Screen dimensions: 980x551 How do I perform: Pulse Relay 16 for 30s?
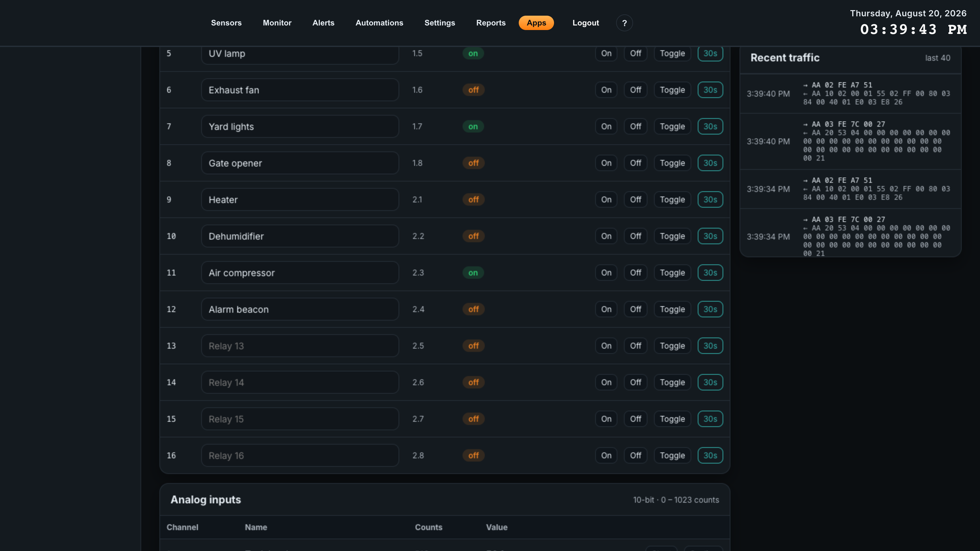[x=710, y=455]
